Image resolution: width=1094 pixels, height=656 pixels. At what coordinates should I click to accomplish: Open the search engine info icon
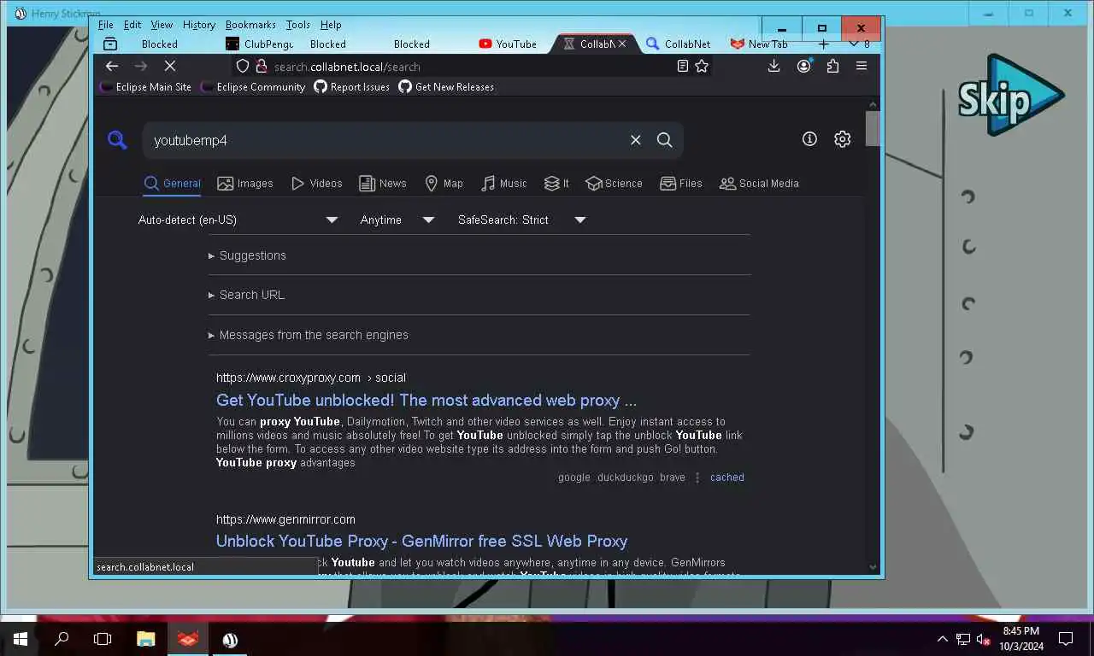click(x=809, y=139)
